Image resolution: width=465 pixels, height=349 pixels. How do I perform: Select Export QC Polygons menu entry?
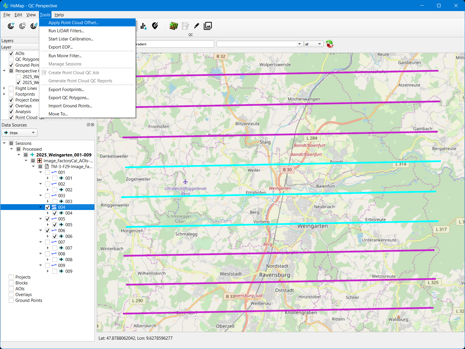tap(69, 98)
